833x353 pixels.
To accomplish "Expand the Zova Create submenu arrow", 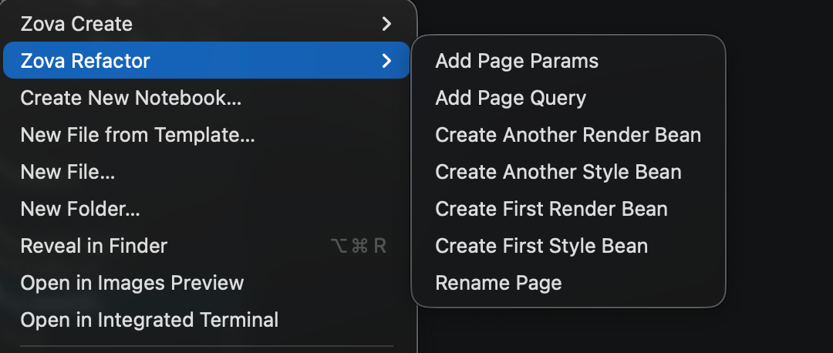I will tap(387, 24).
